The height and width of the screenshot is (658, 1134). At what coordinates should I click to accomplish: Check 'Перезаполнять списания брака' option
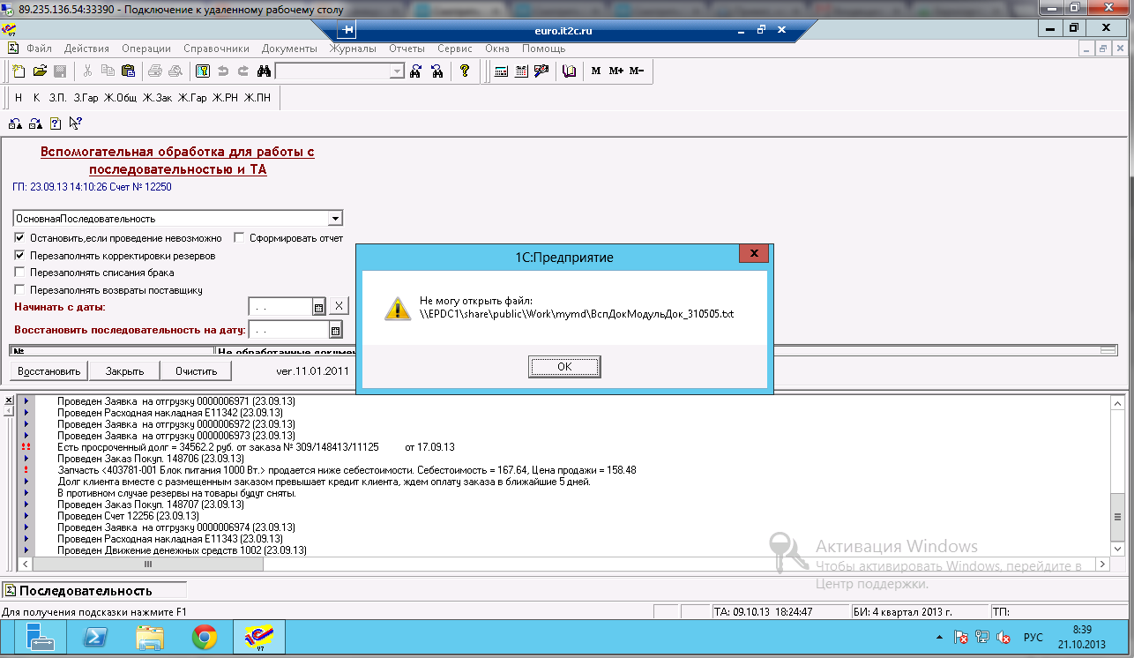coord(20,273)
